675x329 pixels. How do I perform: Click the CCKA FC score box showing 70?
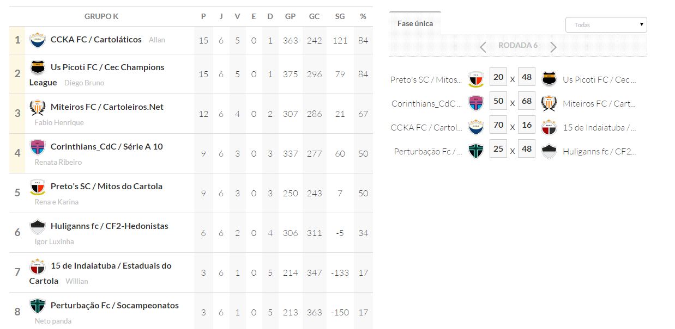coord(498,125)
